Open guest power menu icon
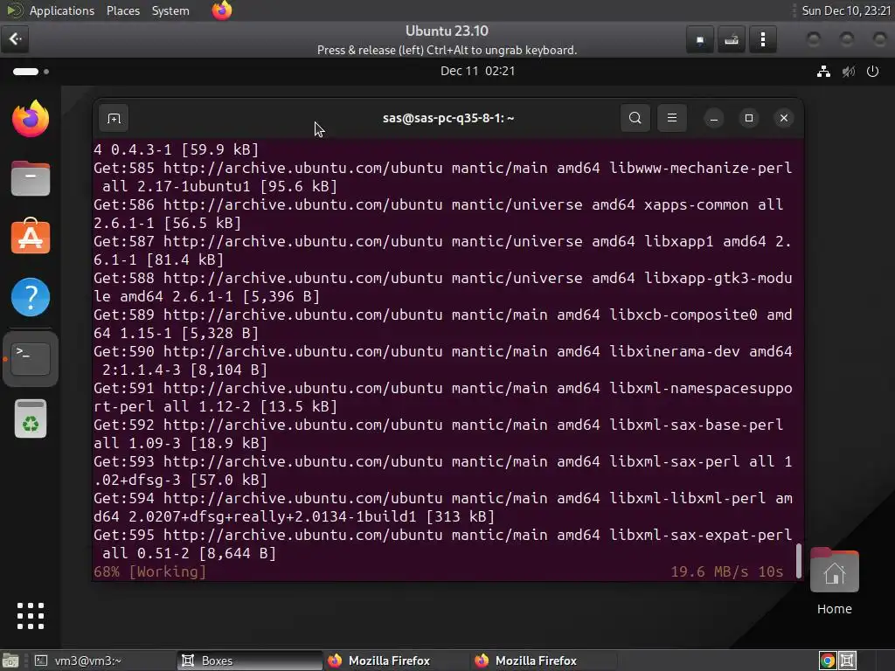The image size is (895, 671). pyautogui.click(x=872, y=72)
